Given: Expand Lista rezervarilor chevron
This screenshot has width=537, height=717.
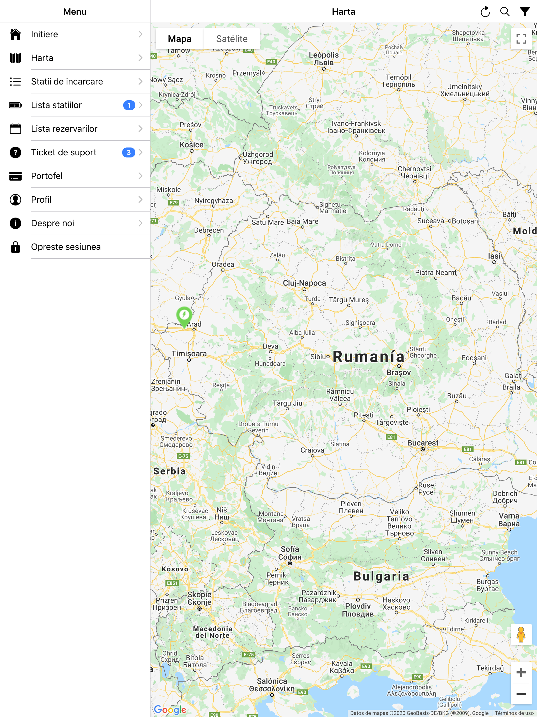Looking at the screenshot, I should point(141,129).
